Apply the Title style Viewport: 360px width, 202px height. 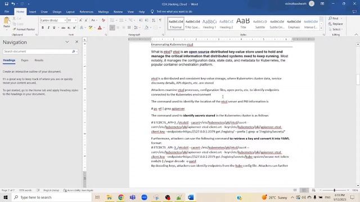coord(243,24)
